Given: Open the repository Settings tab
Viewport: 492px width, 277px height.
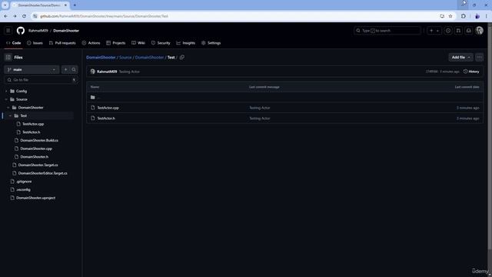Looking at the screenshot, I should [x=211, y=43].
